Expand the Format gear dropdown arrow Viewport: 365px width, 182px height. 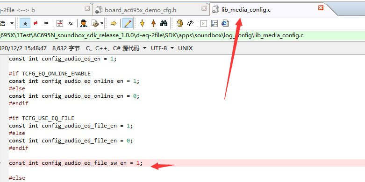pos(102,23)
